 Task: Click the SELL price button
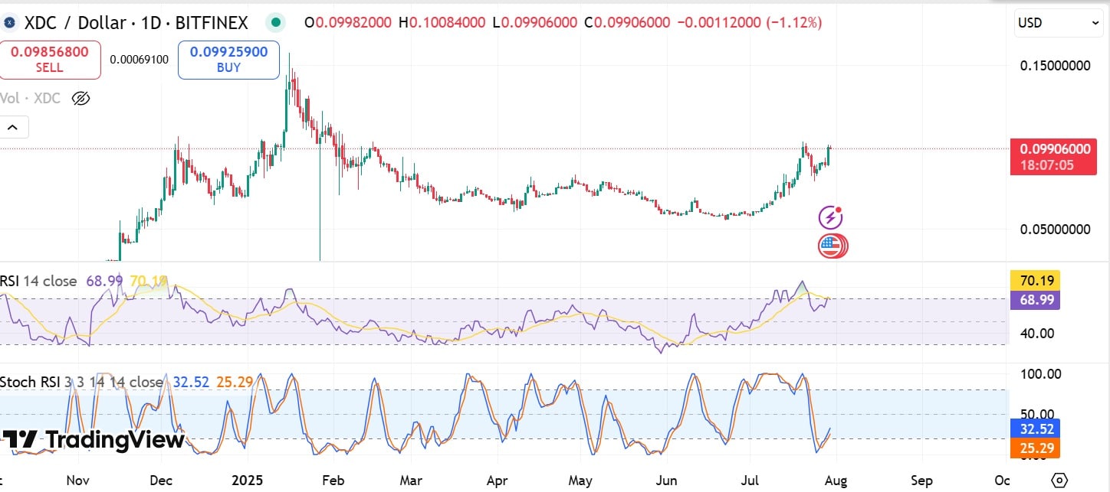50,59
